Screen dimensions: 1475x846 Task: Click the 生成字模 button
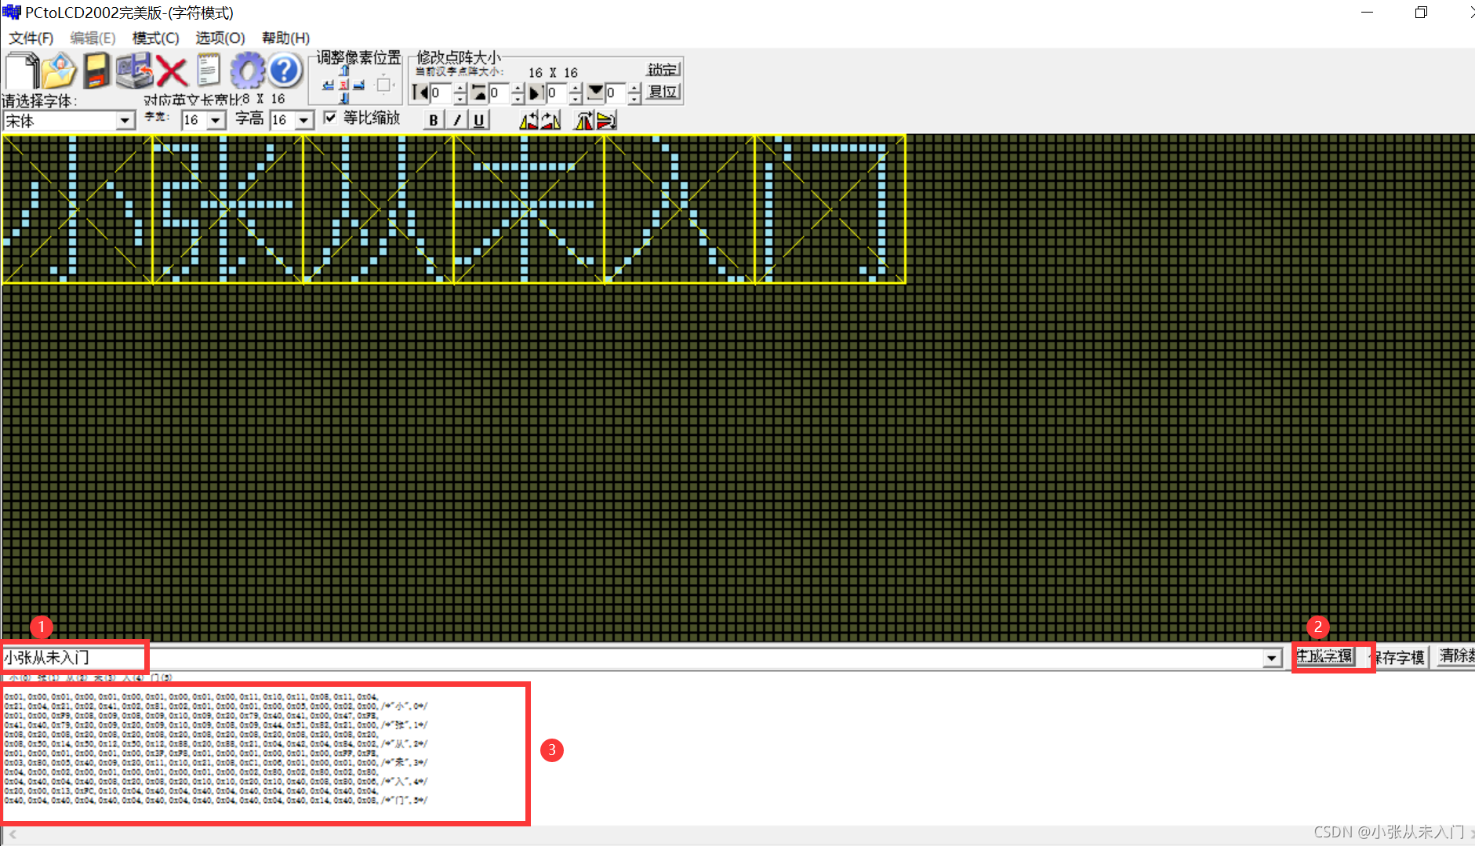1324,656
